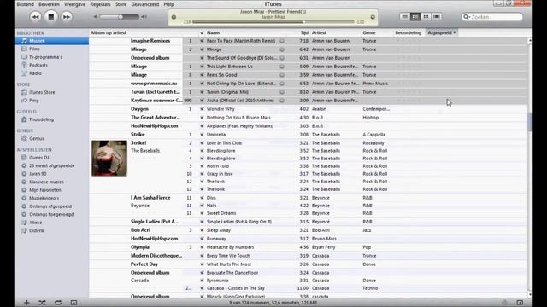The image size is (547, 307).
Task: Open the Help menu
Action: (169, 4)
